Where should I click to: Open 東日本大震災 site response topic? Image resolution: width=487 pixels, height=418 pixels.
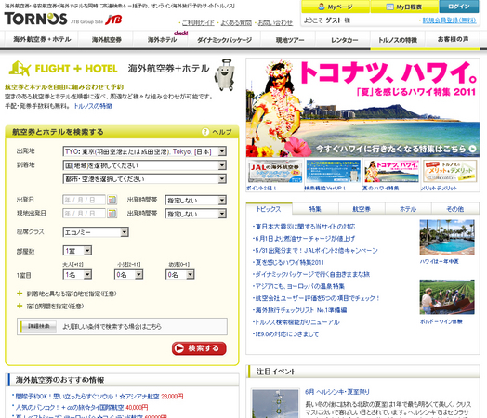[305, 227]
